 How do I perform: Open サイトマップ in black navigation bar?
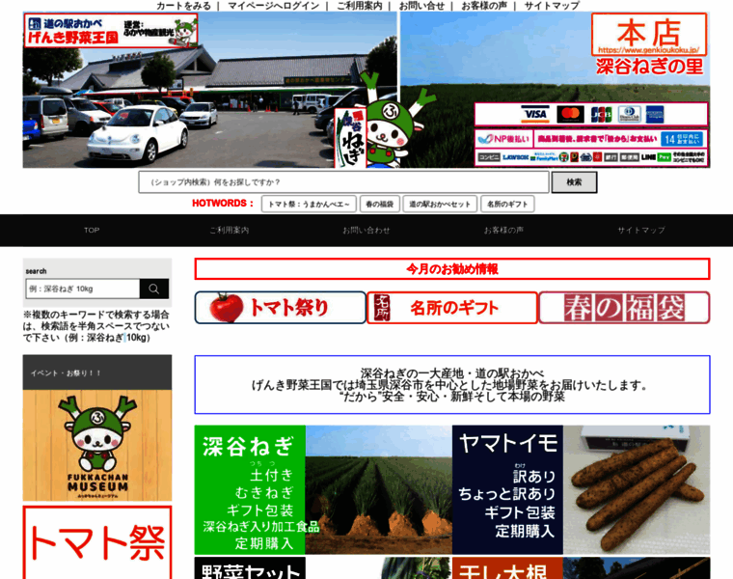[x=641, y=230]
